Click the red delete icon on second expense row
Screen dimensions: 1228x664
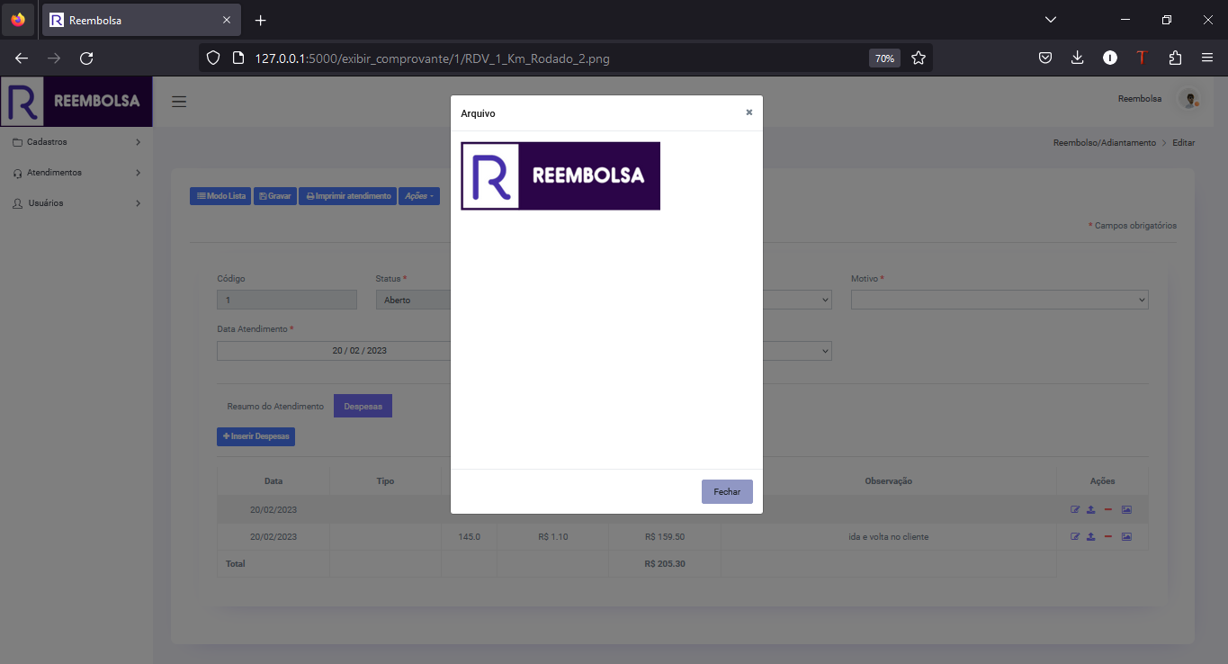pos(1108,536)
